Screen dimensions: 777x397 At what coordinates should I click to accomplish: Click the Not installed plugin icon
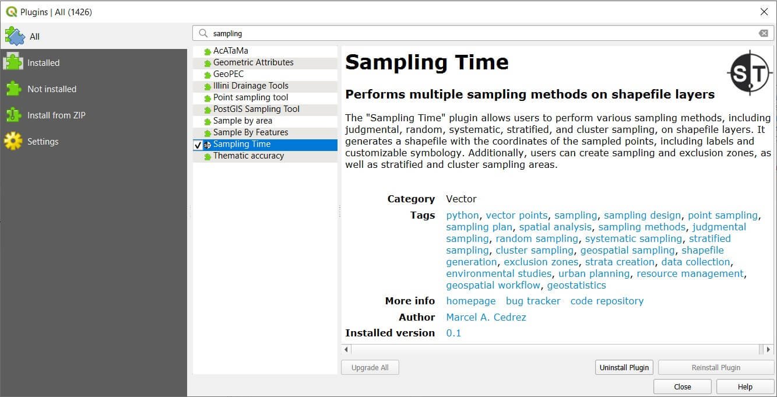click(13, 89)
